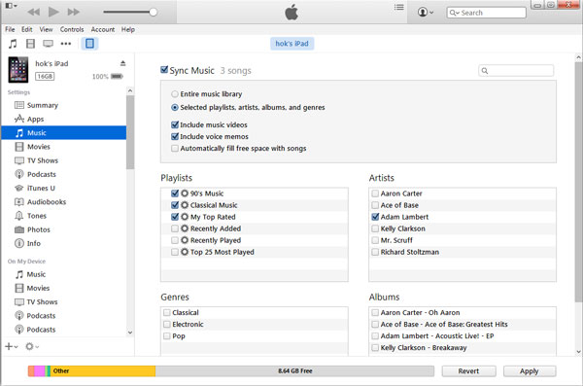The height and width of the screenshot is (386, 583).
Task: Open iTunes U in sidebar
Action: point(41,188)
